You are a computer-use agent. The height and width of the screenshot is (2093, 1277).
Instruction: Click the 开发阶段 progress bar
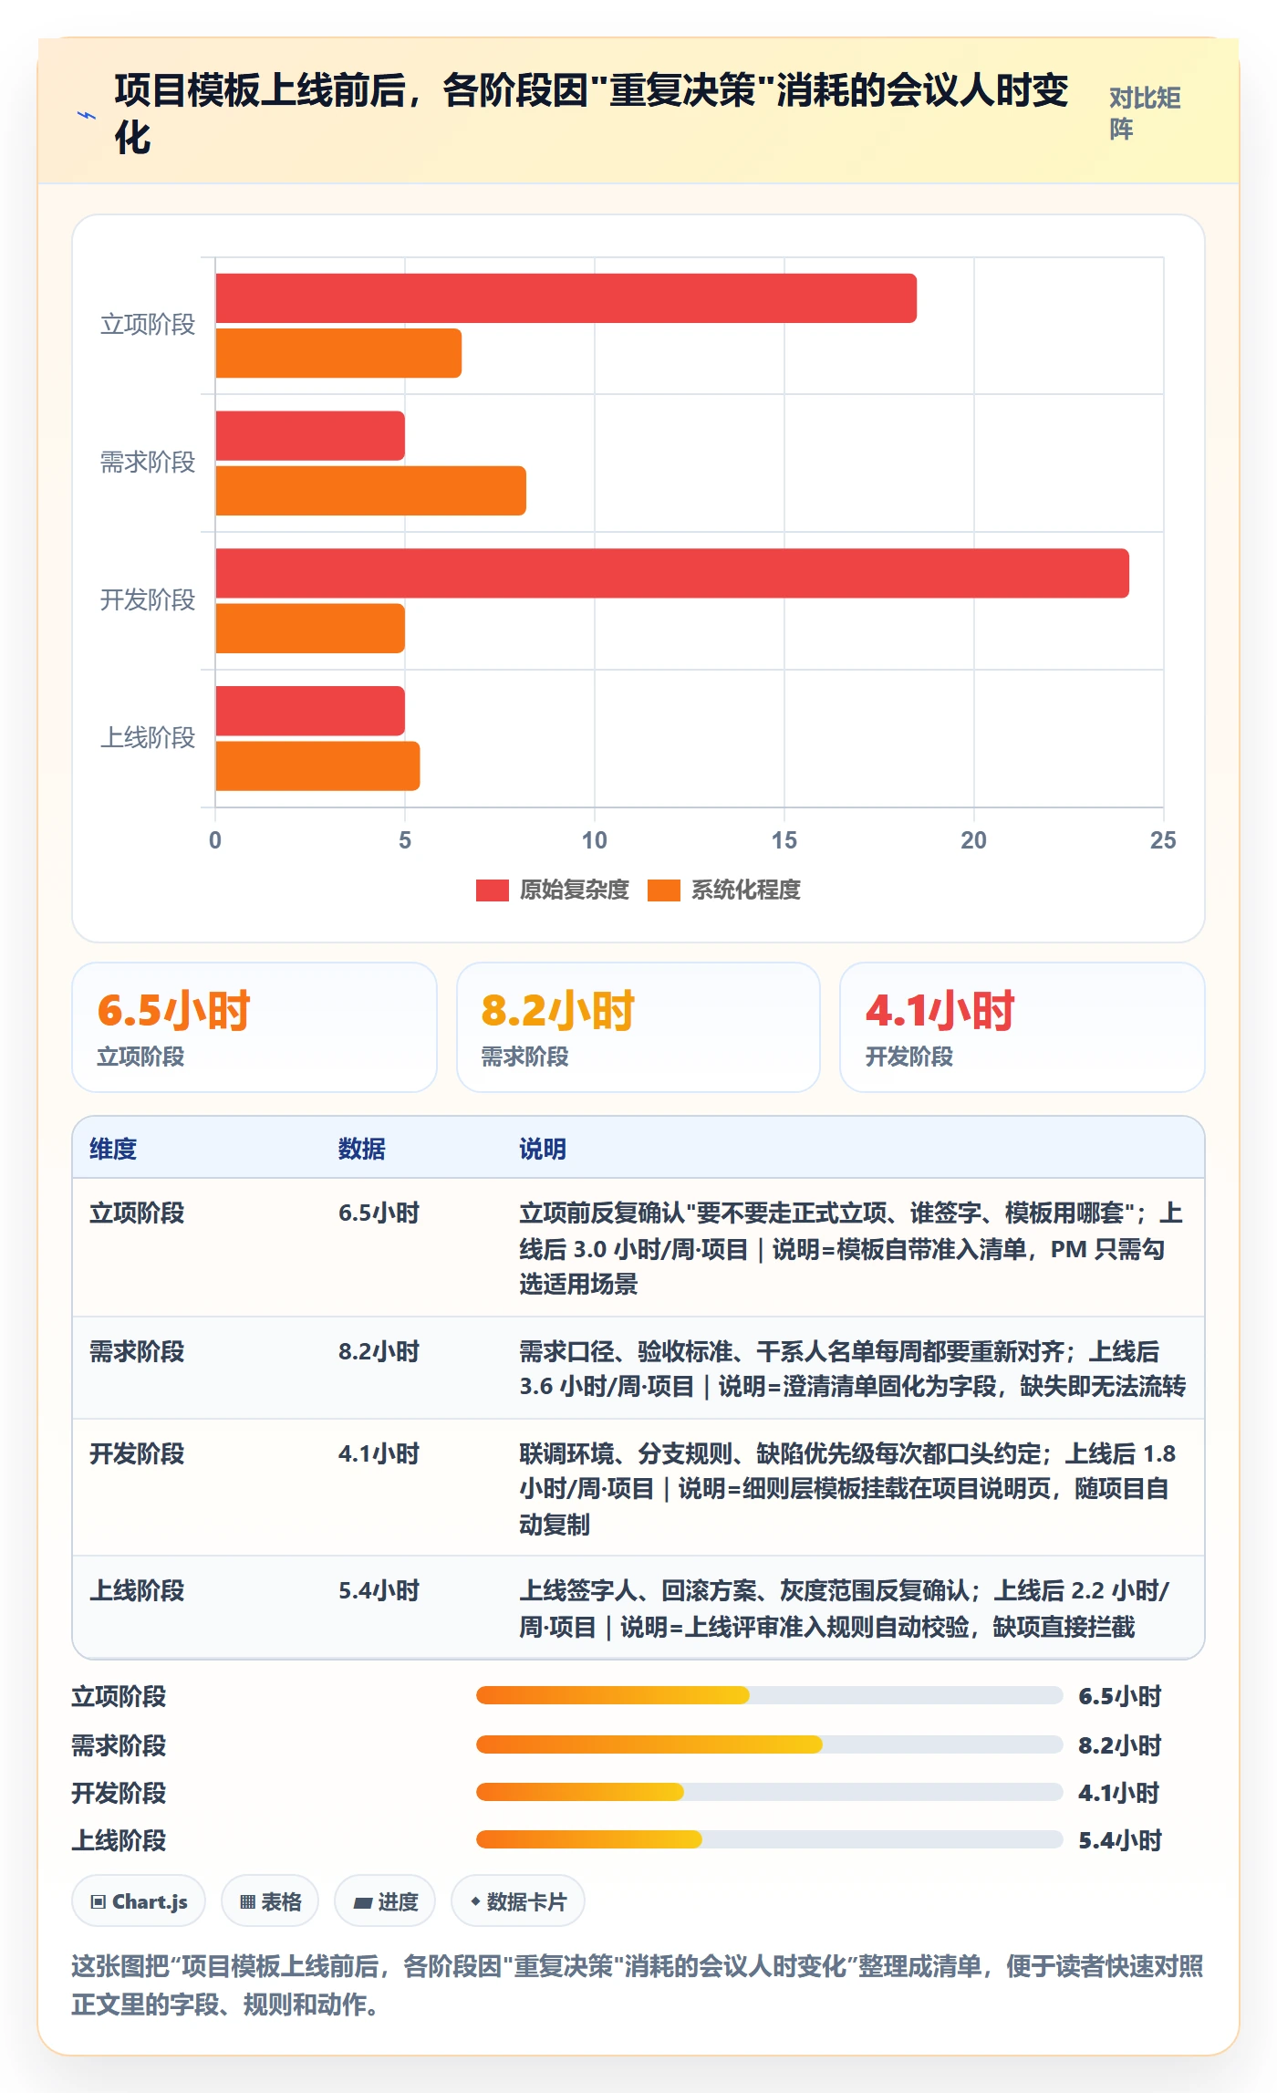[769, 1792]
